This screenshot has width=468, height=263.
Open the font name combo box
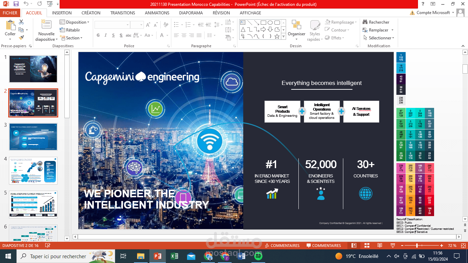112,25
